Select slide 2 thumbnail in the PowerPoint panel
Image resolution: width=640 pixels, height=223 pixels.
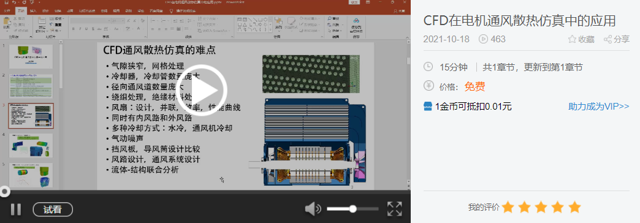tap(31, 86)
